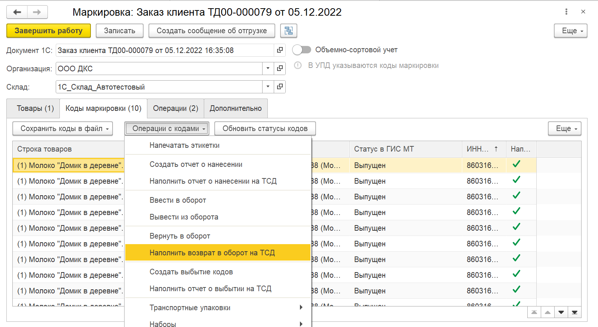Switch to Операции (2) tab
Image resolution: width=598 pixels, height=327 pixels.
pyautogui.click(x=175, y=108)
